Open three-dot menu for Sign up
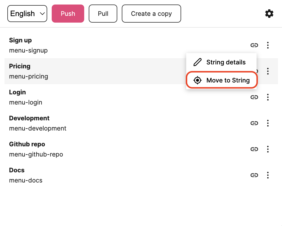Screen dimensions: 282x226 click(268, 45)
